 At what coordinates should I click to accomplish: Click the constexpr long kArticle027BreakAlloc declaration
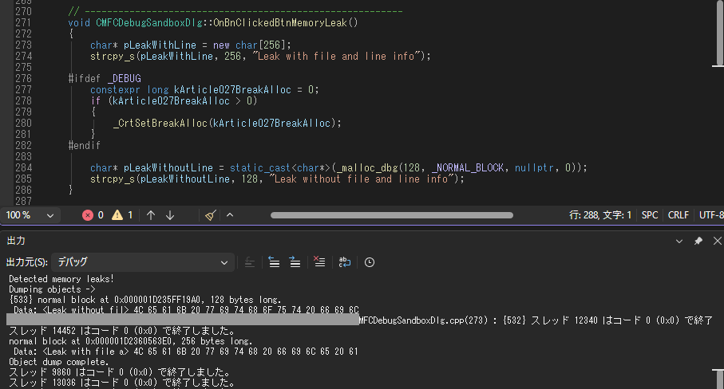[x=204, y=89]
